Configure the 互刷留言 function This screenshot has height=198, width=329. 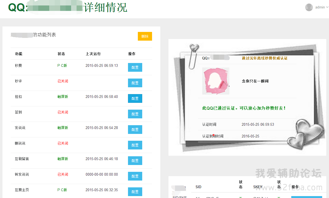click(135, 161)
